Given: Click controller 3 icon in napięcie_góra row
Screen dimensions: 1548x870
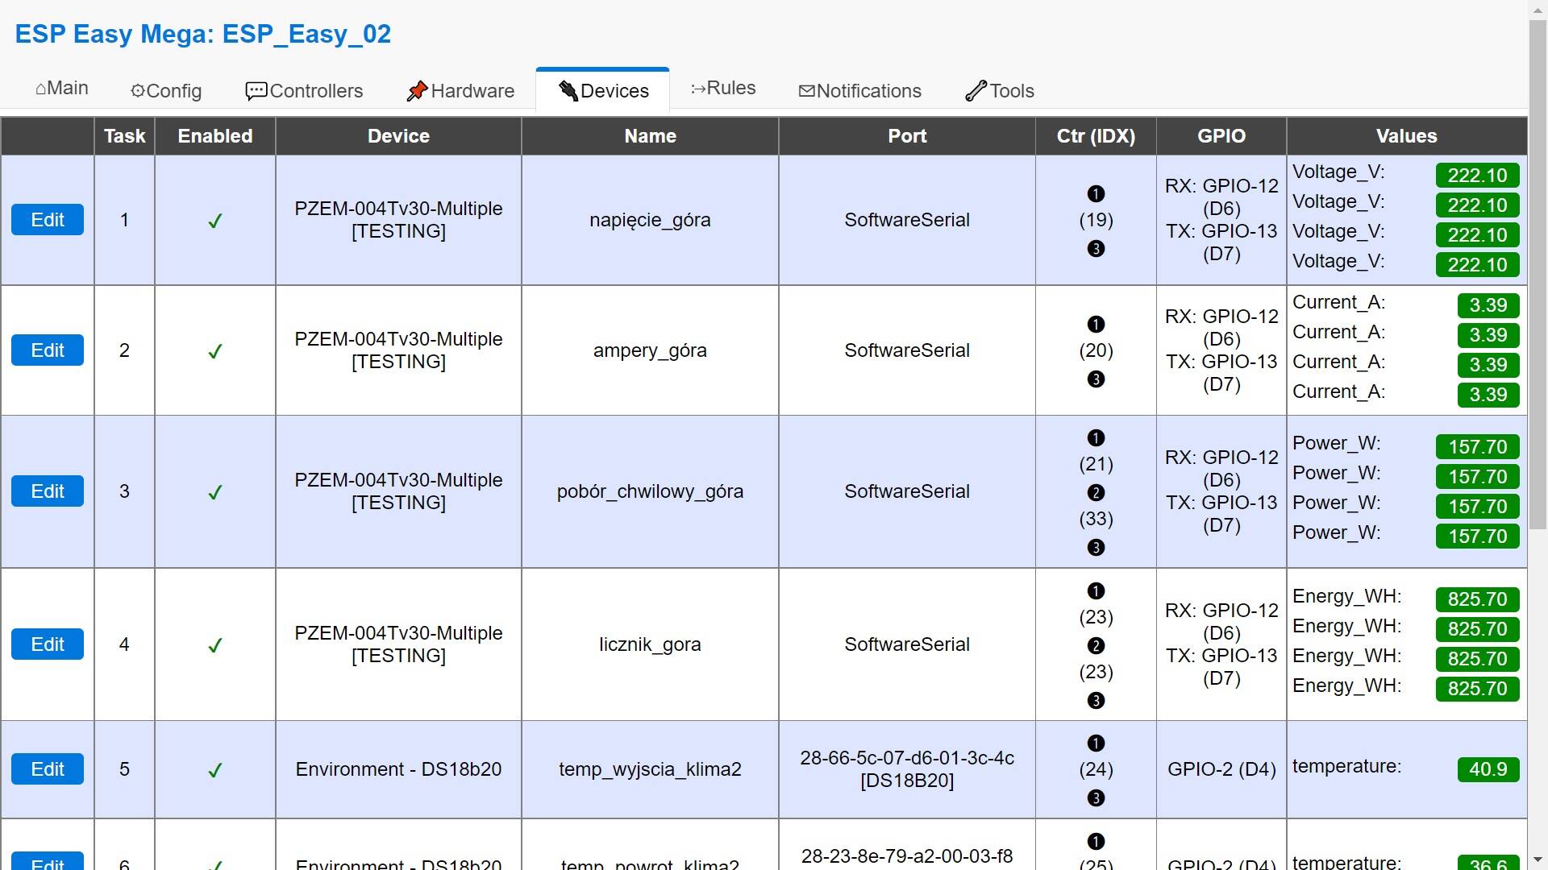Looking at the screenshot, I should [1096, 248].
